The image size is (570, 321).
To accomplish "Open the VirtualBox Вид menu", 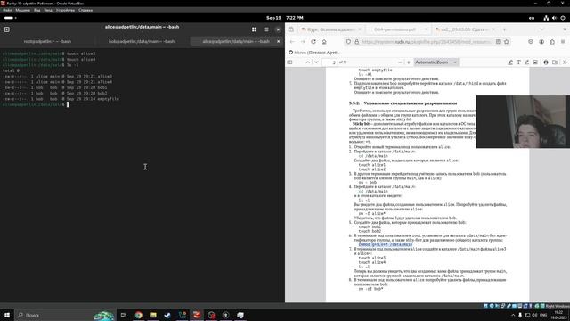I will coord(37,10).
